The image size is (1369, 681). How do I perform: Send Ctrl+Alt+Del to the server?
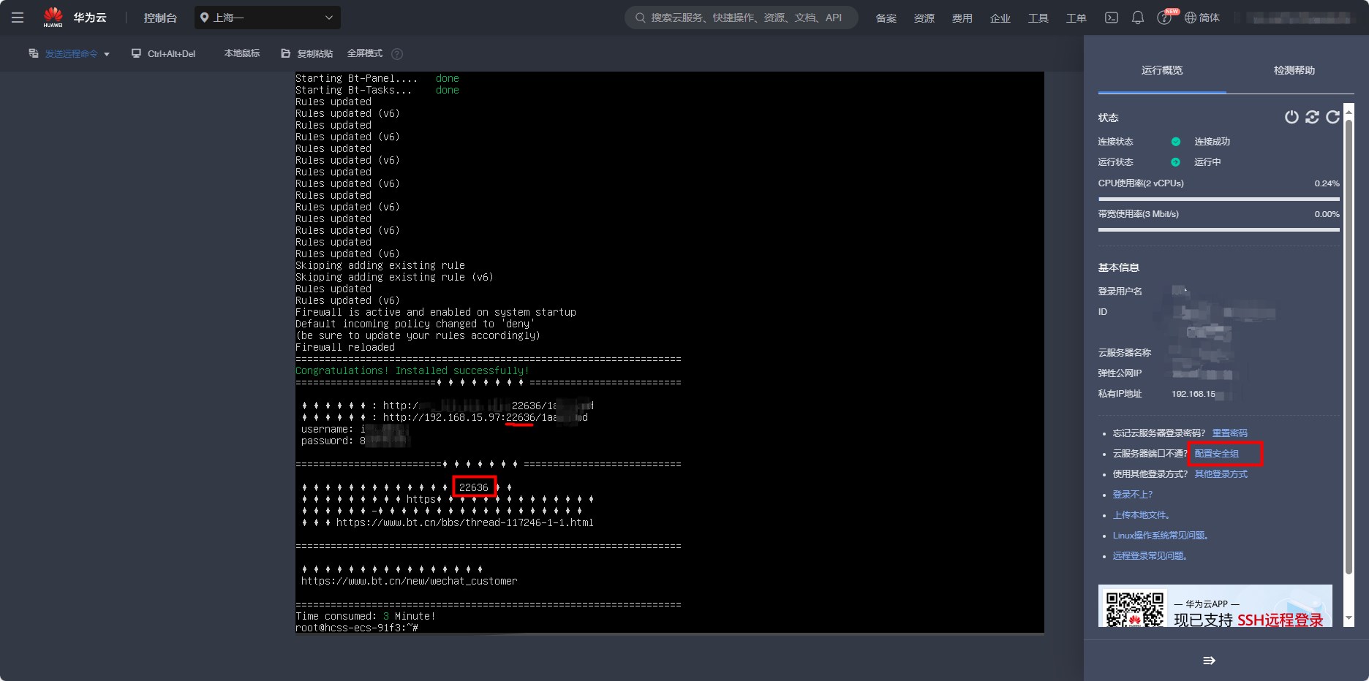tap(164, 53)
